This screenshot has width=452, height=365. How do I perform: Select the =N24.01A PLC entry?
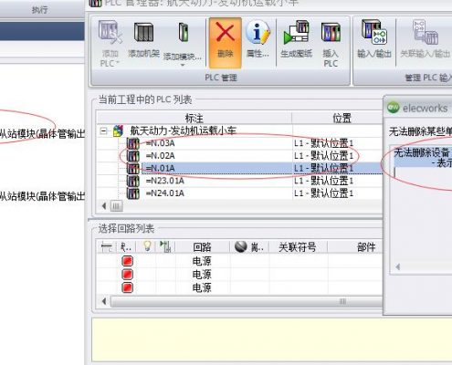pos(164,193)
